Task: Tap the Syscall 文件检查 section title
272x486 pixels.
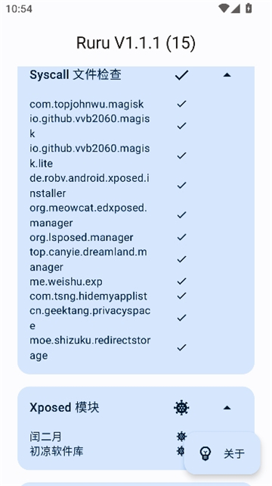Action: point(76,75)
